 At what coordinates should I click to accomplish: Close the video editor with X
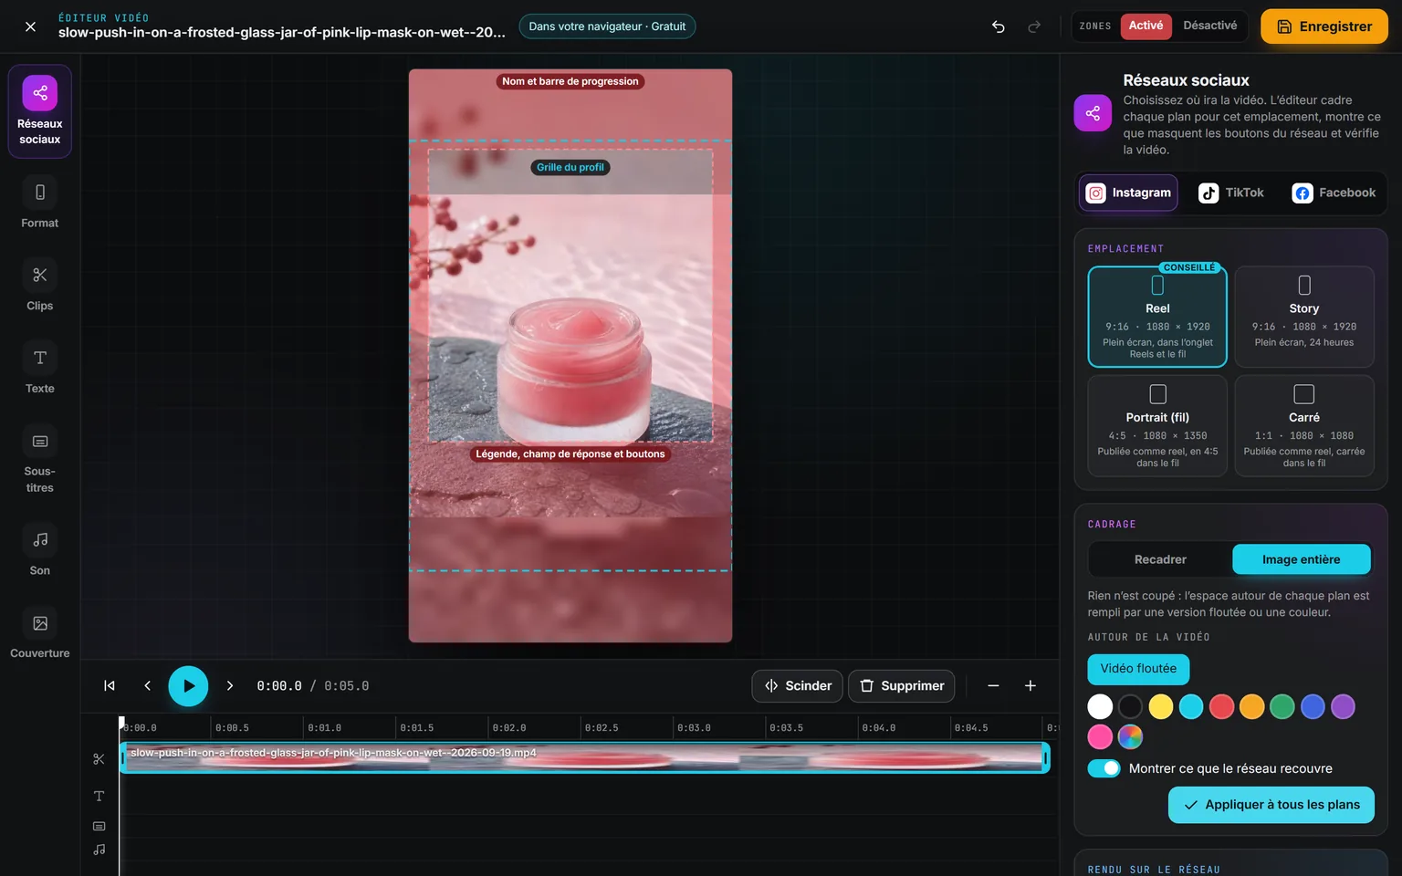click(x=30, y=26)
